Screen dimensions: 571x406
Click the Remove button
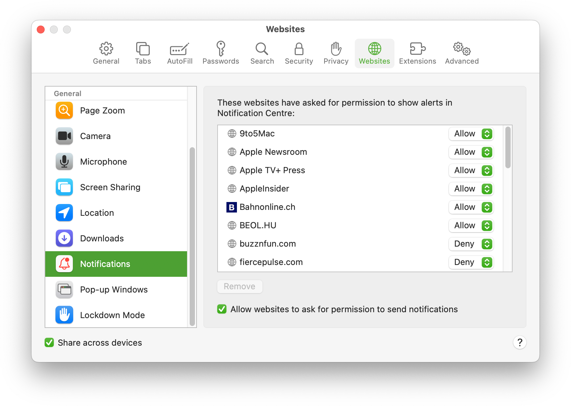[240, 286]
